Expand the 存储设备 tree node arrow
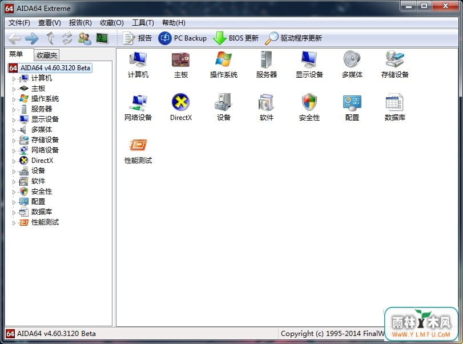This screenshot has height=344, width=463. click(x=14, y=141)
